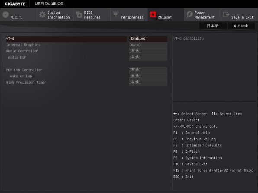
Task: Select the VT-d setting label
Action: point(10,38)
